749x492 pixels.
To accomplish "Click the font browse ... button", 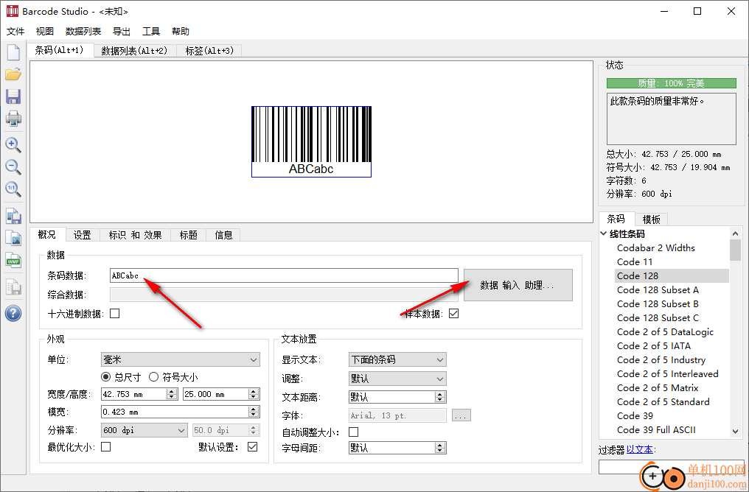I will [x=461, y=415].
